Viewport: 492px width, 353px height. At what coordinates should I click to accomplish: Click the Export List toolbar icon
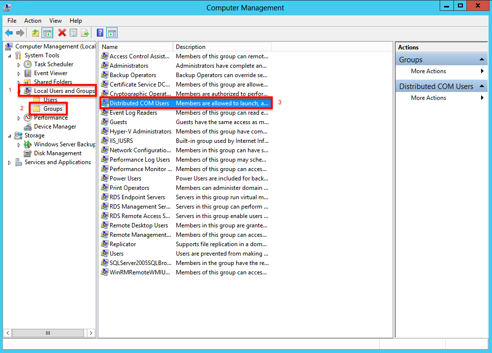[x=85, y=33]
